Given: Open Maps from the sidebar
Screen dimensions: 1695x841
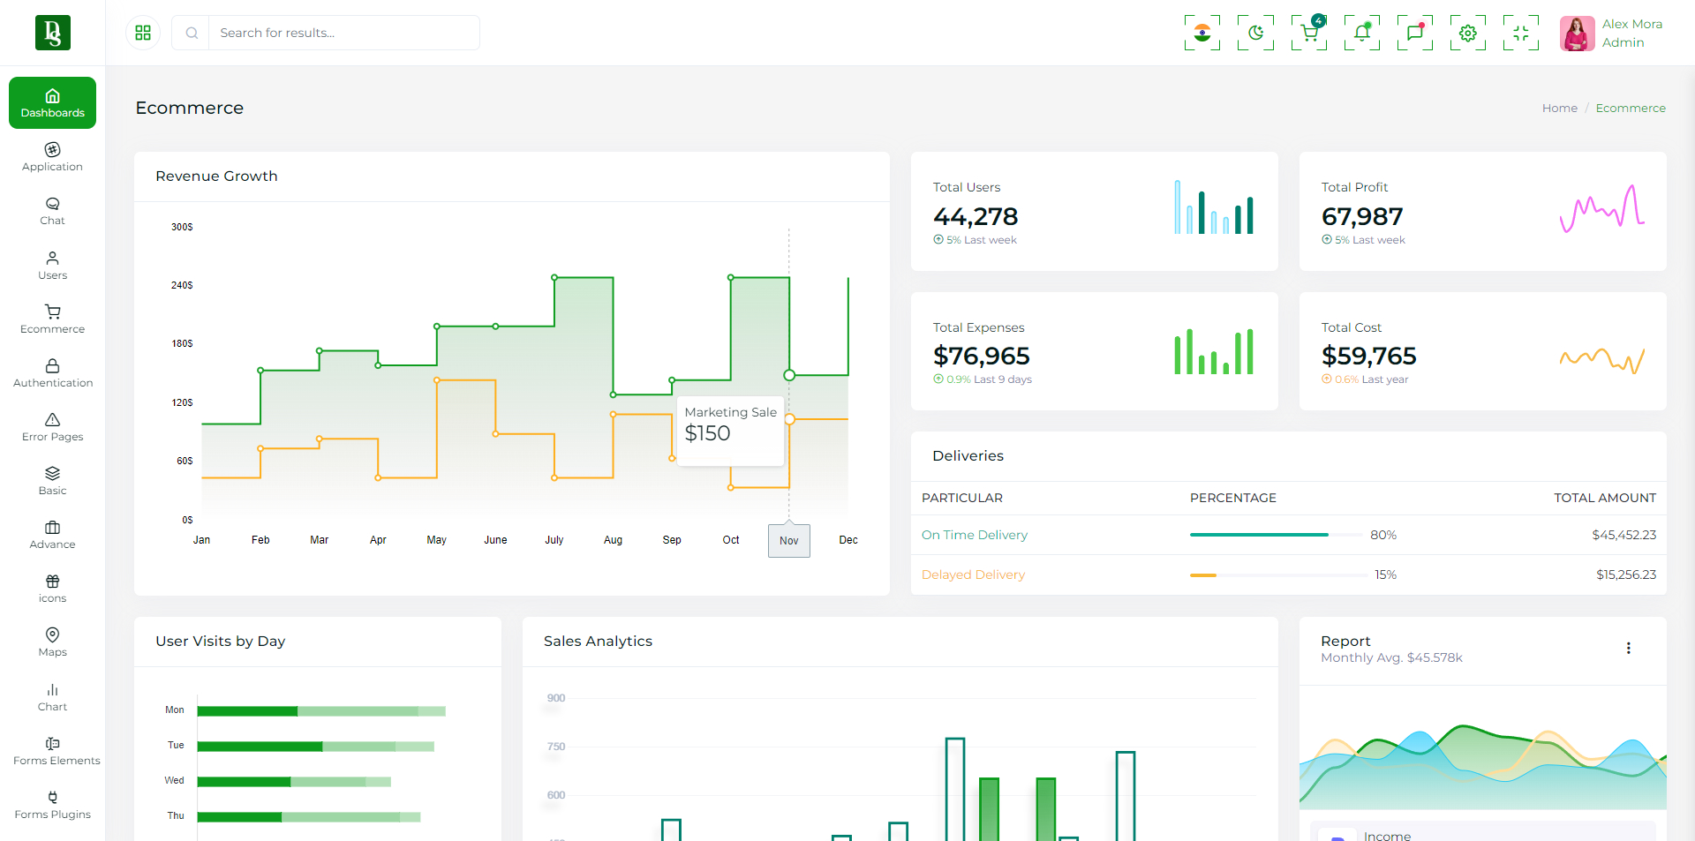Looking at the screenshot, I should tap(53, 642).
